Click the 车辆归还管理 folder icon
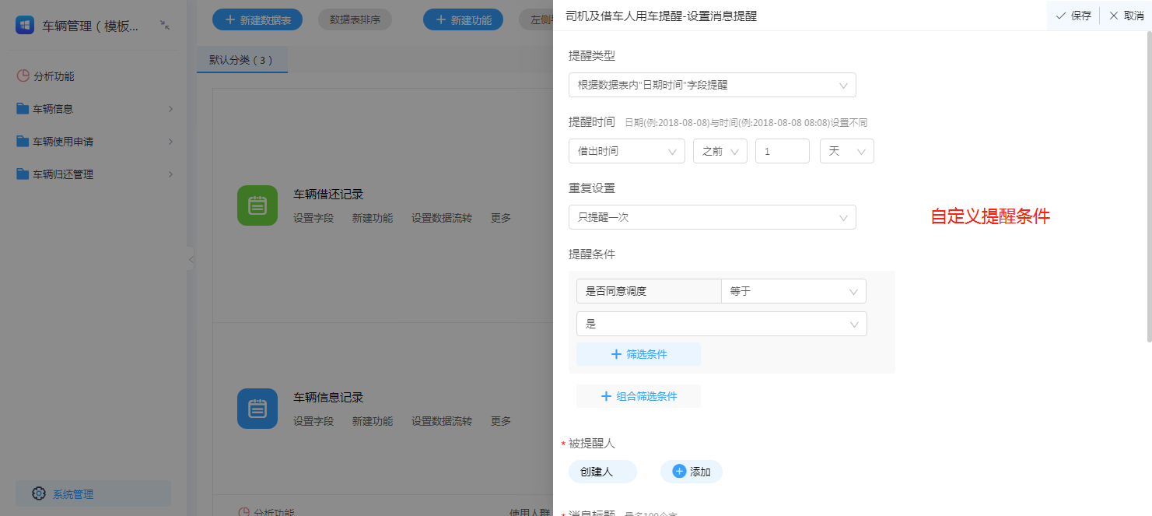 tap(23, 174)
